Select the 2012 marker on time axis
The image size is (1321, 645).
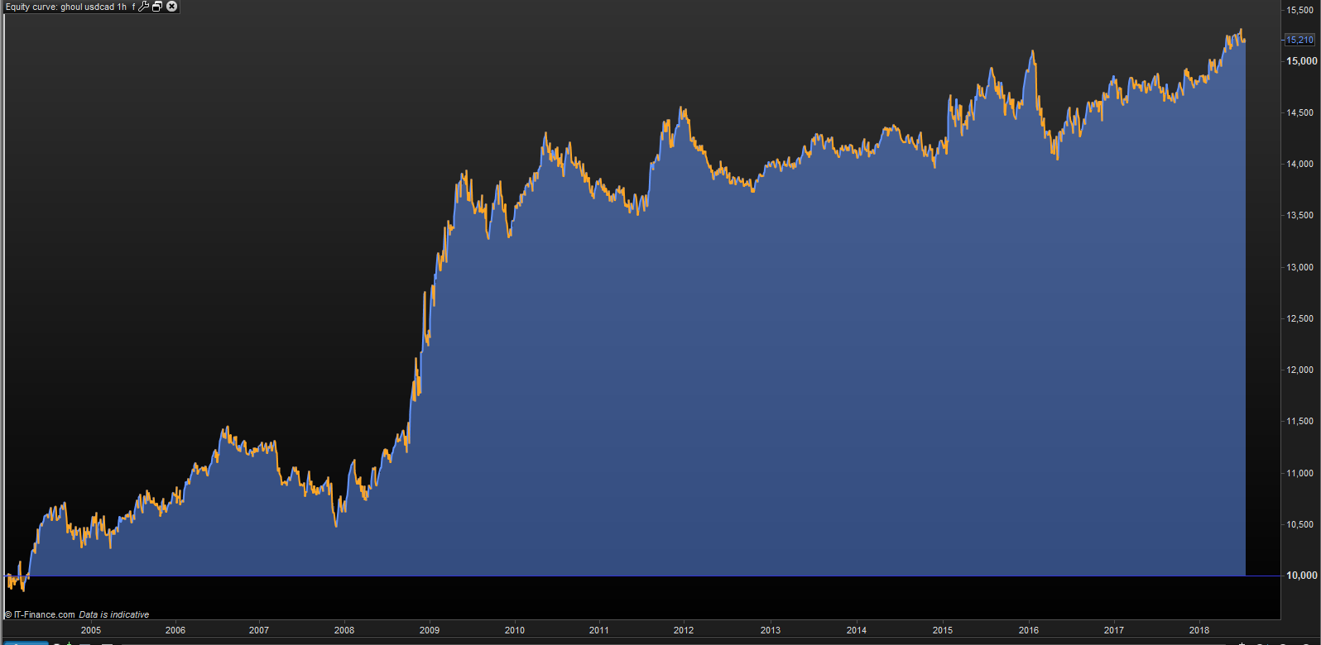tap(684, 630)
